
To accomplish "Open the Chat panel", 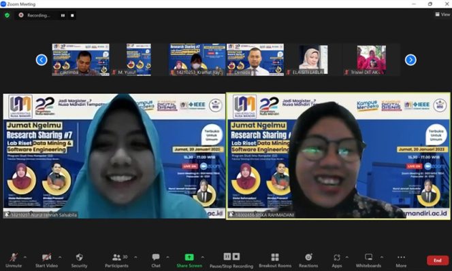I will [x=156, y=260].
